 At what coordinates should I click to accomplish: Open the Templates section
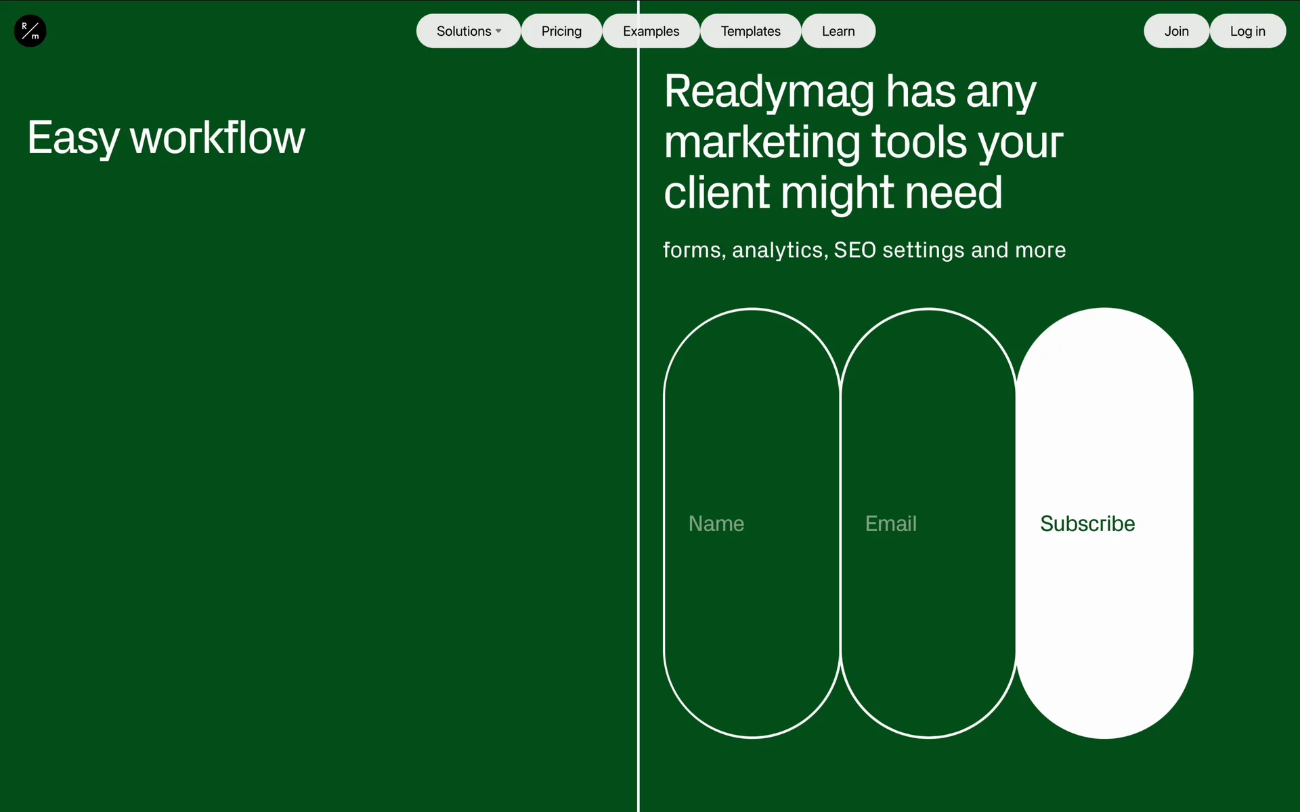click(750, 31)
